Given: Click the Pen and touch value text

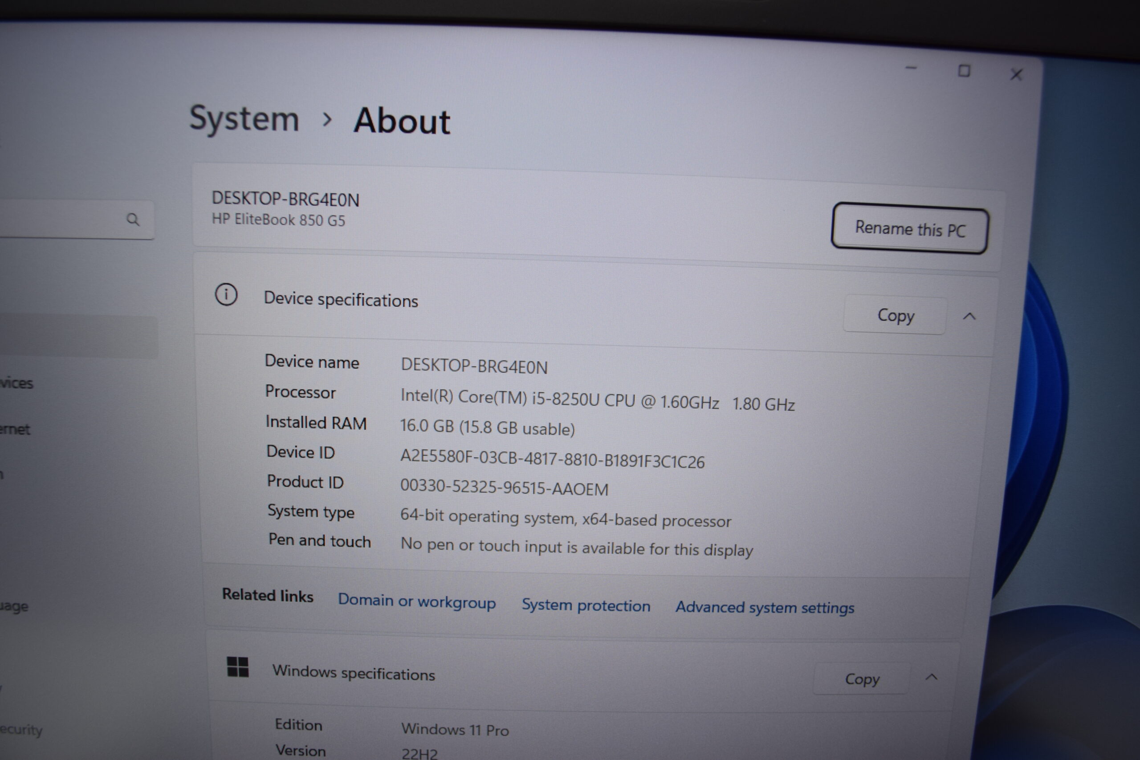Looking at the screenshot, I should coord(577,547).
